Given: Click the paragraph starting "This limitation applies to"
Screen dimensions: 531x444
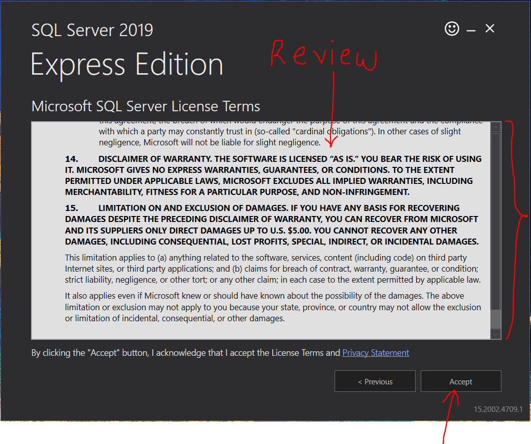Looking at the screenshot, I should 273,269.
